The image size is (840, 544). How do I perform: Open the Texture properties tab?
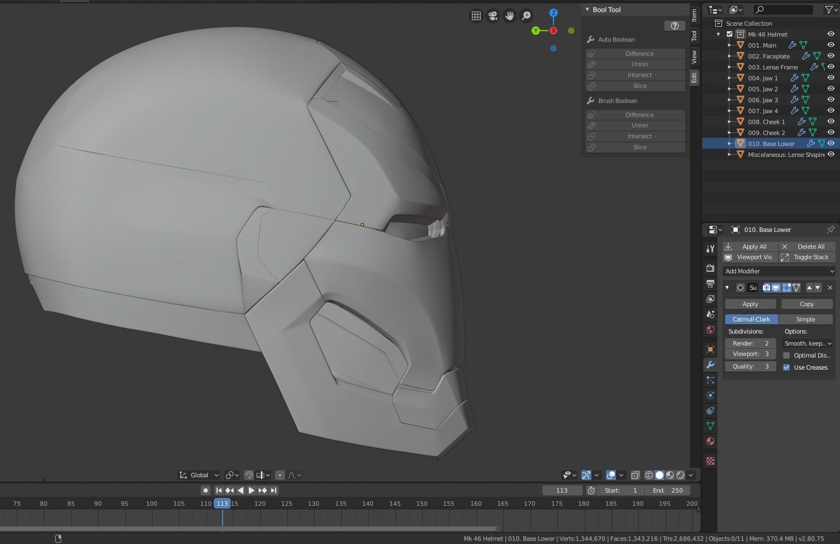click(x=710, y=461)
